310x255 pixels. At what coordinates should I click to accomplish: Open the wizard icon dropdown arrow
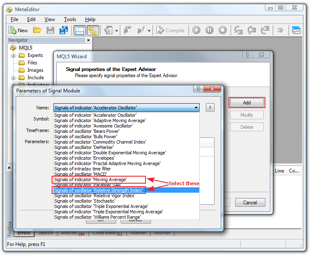coord(117,31)
